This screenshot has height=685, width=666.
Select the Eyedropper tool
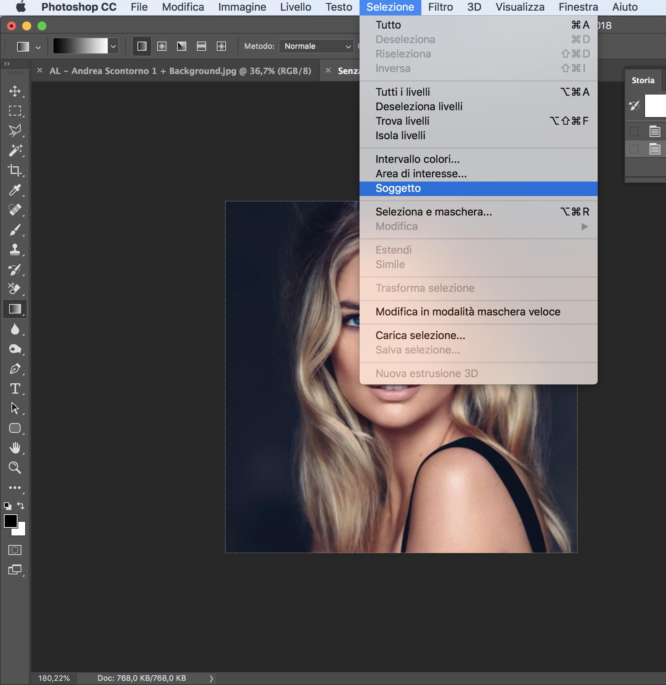click(15, 190)
